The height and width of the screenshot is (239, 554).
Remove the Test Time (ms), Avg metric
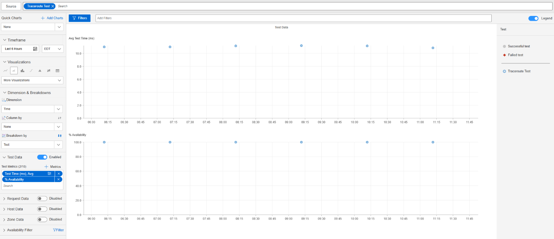click(x=59, y=174)
